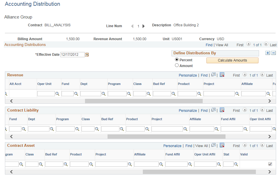Click View All in Accounting Distributions
This screenshot has height=178, width=279.
pyautogui.click(x=222, y=45)
